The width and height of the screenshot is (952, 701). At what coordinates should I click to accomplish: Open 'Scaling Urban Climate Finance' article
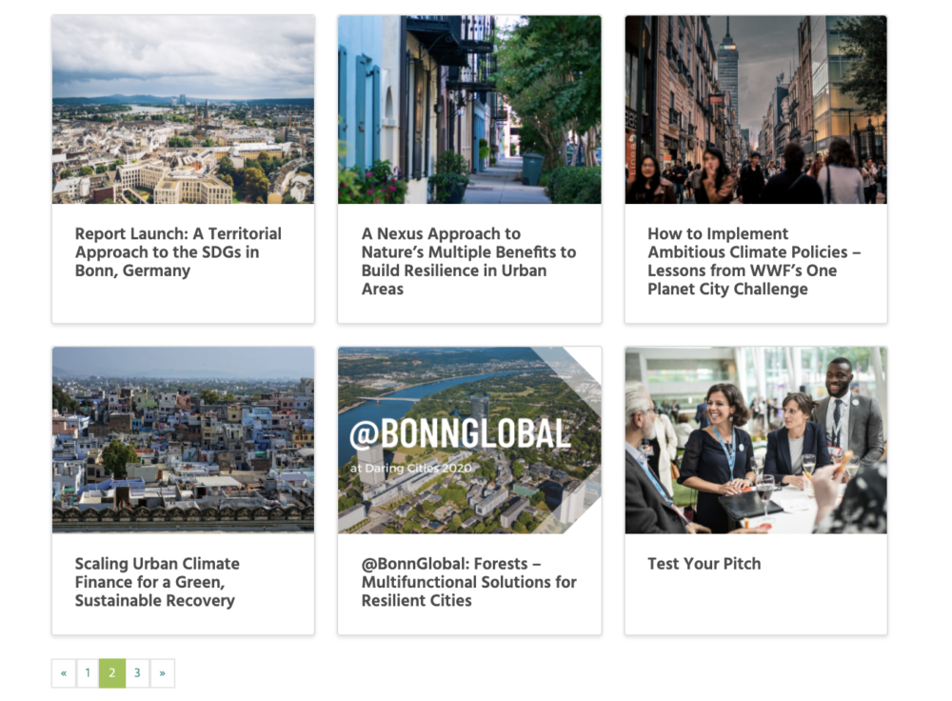[x=157, y=582]
